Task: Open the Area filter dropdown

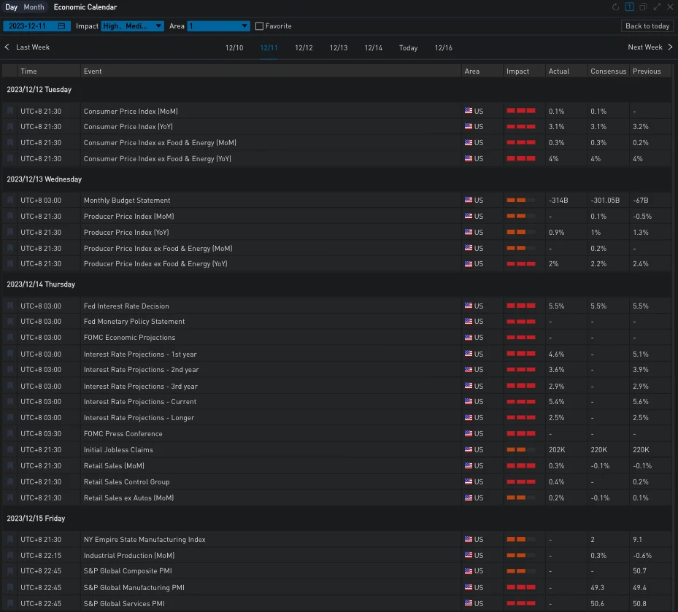Action: point(218,26)
